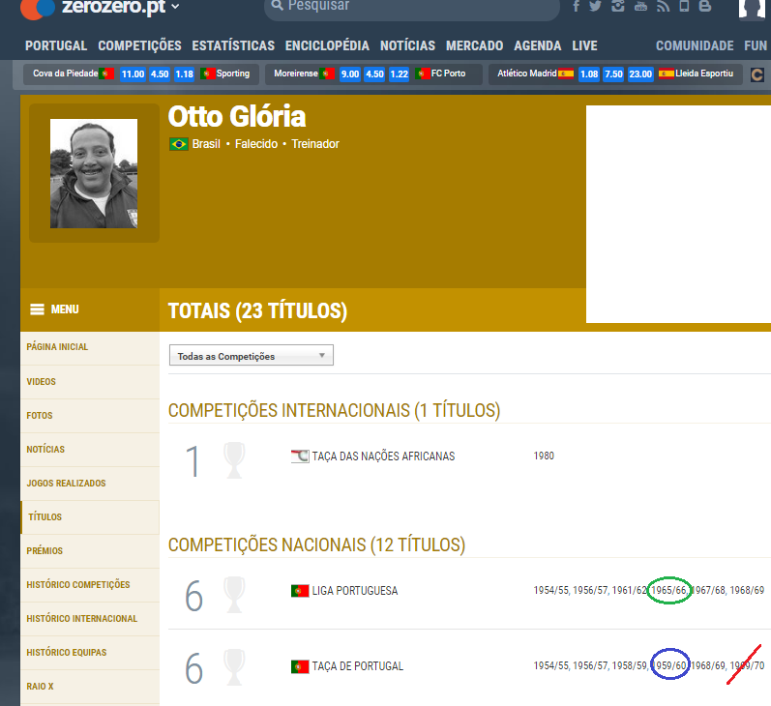
Task: Open the Instagram camera icon
Action: click(x=617, y=6)
